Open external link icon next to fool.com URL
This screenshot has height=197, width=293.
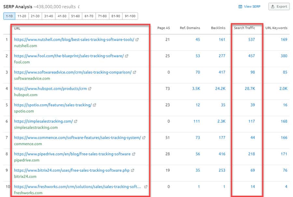click(127, 56)
